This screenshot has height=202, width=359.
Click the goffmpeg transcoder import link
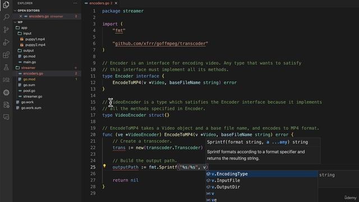point(160,44)
